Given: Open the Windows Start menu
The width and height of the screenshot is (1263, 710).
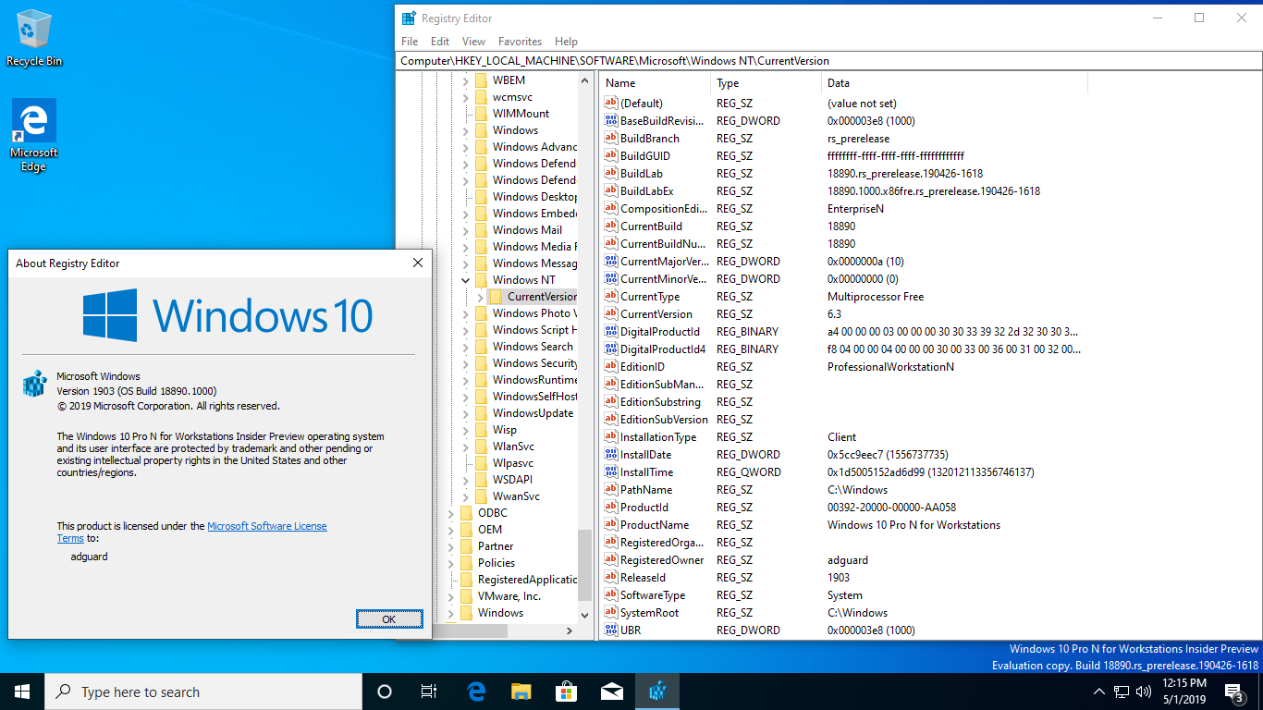Looking at the screenshot, I should click(22, 692).
